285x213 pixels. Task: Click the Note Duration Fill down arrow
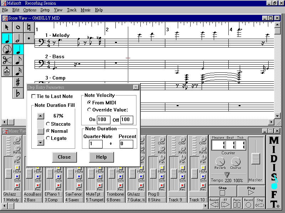point(41,142)
